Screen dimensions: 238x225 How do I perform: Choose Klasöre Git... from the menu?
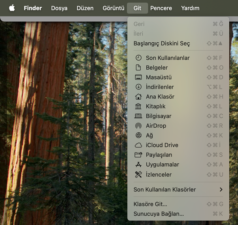coord(150,204)
